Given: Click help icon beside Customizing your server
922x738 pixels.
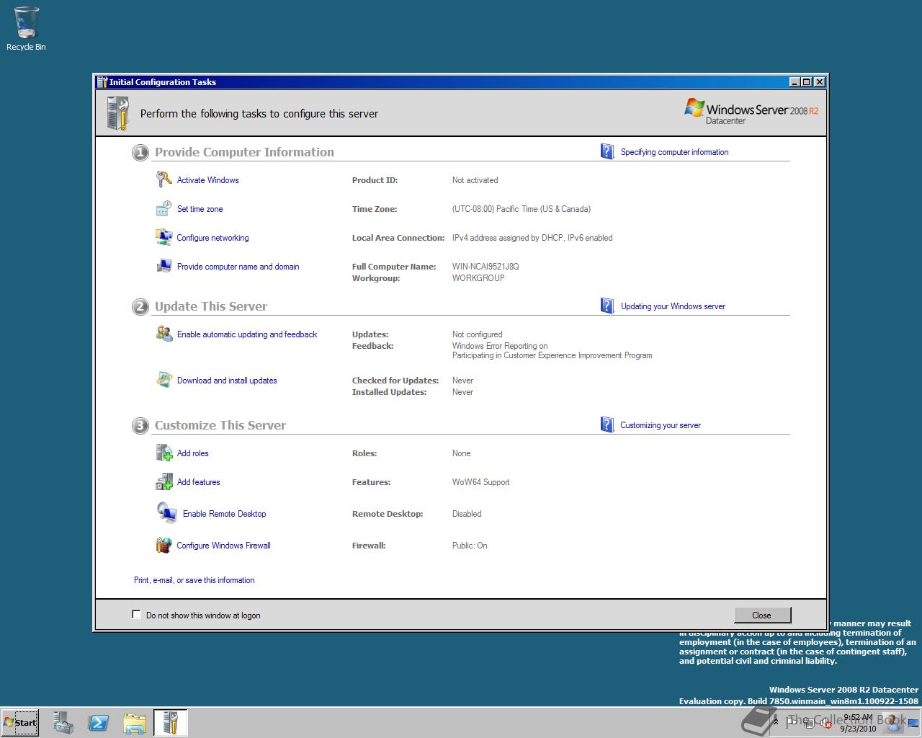Looking at the screenshot, I should pos(607,424).
